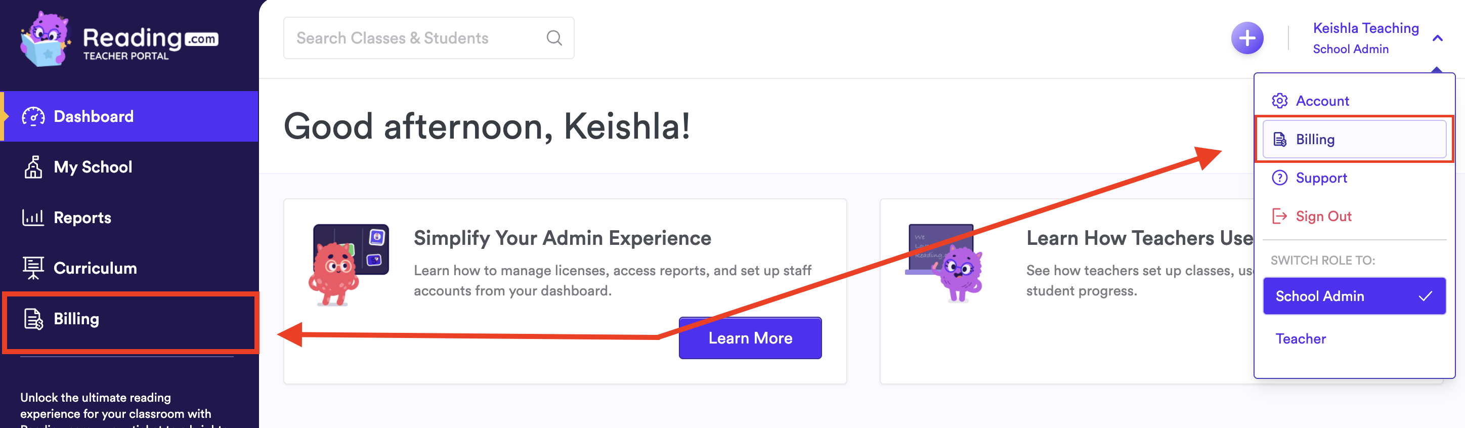
Task: Go to the Dashboard sidebar item
Action: click(x=93, y=116)
